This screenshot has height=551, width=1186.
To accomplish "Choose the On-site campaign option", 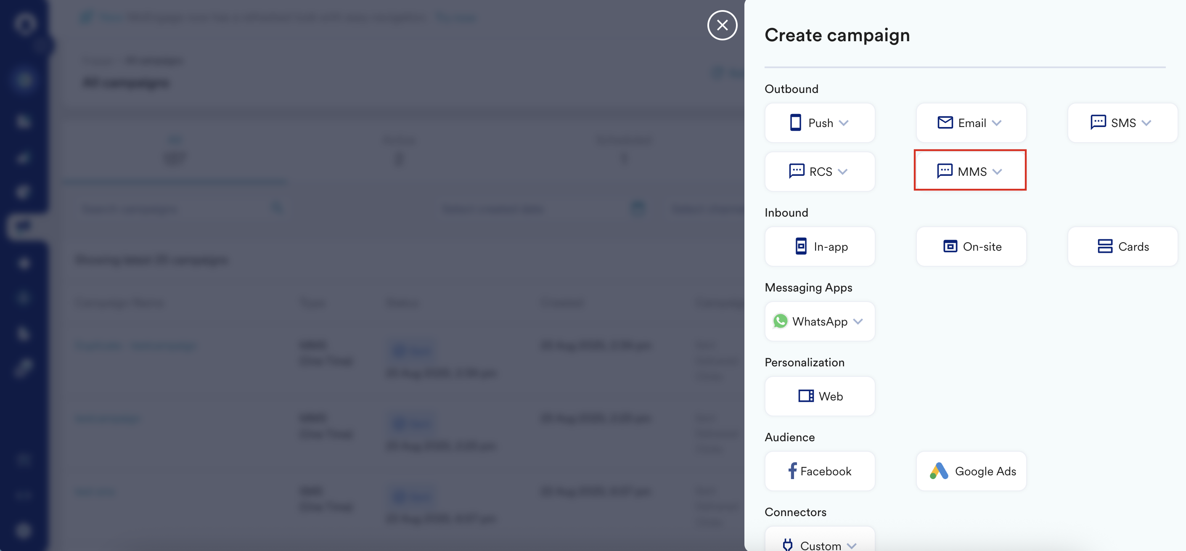I will pos(971,246).
